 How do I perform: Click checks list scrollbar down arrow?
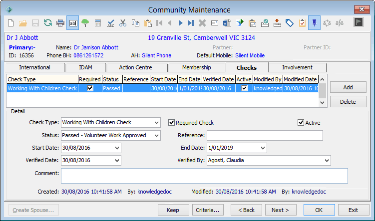click(322, 102)
